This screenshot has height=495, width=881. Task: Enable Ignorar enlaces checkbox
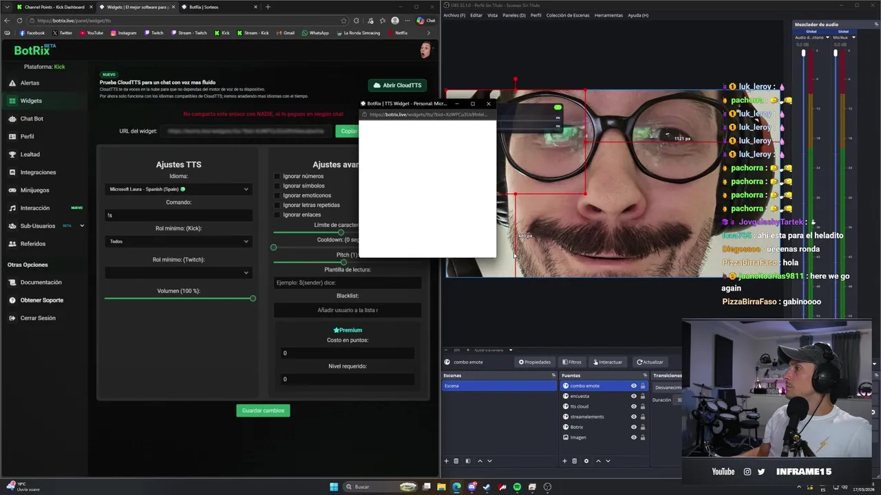[x=277, y=214]
